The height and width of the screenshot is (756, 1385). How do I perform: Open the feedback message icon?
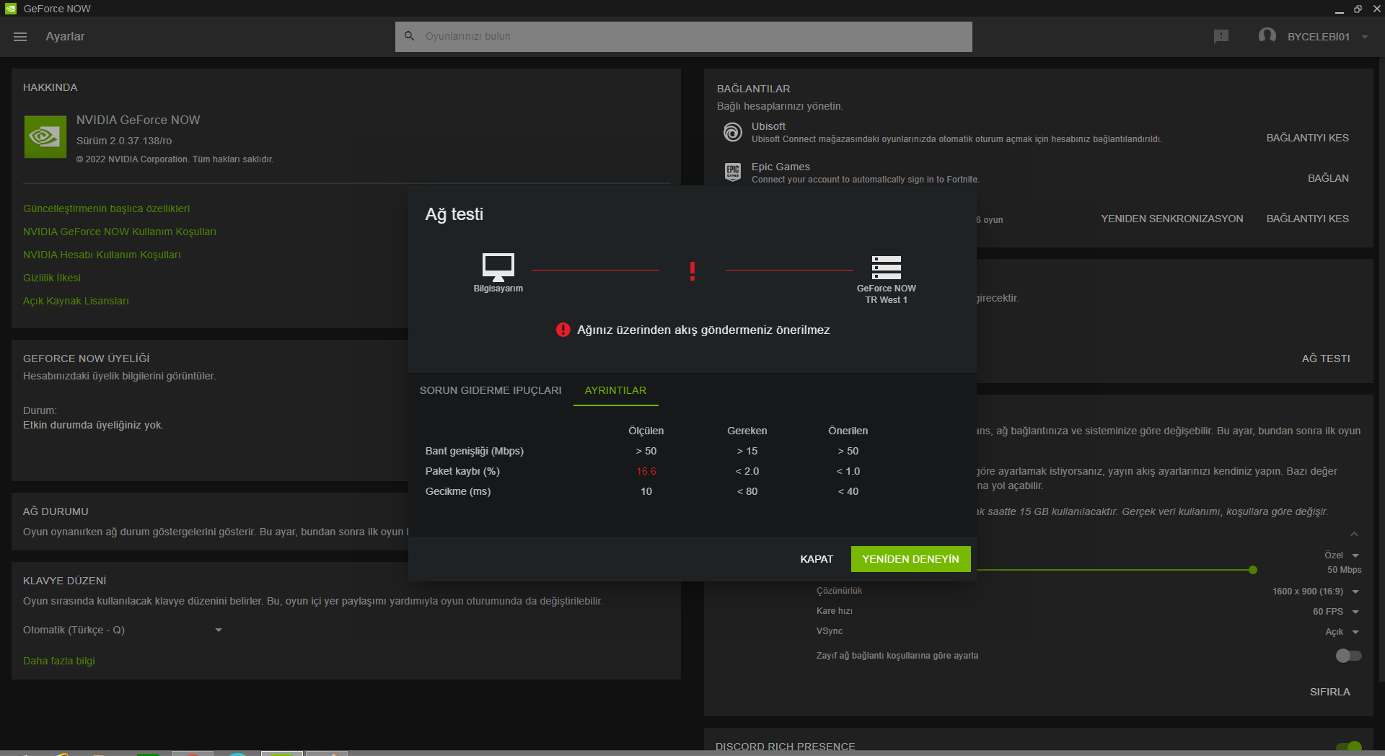coord(1221,37)
